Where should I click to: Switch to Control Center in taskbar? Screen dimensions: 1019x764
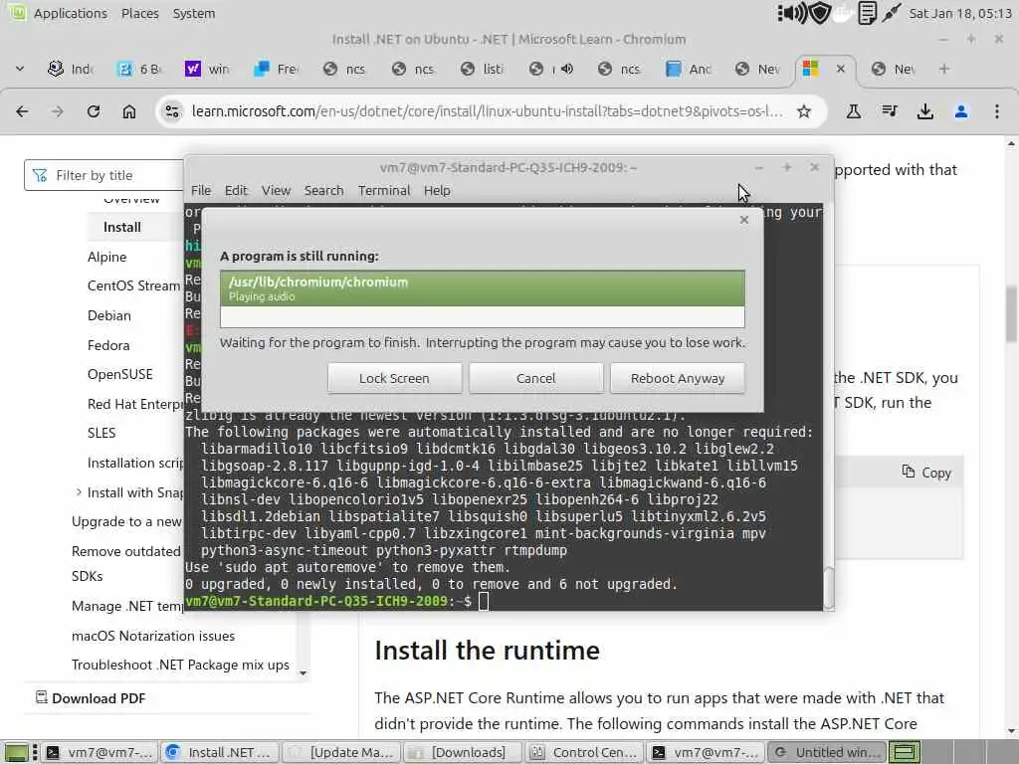click(583, 752)
